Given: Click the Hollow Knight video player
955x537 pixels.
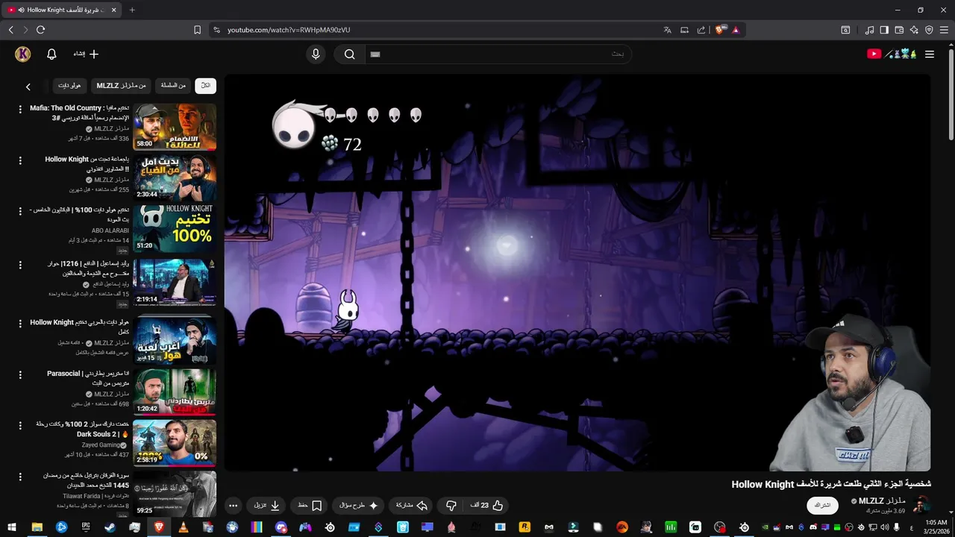Looking at the screenshot, I should [577, 272].
